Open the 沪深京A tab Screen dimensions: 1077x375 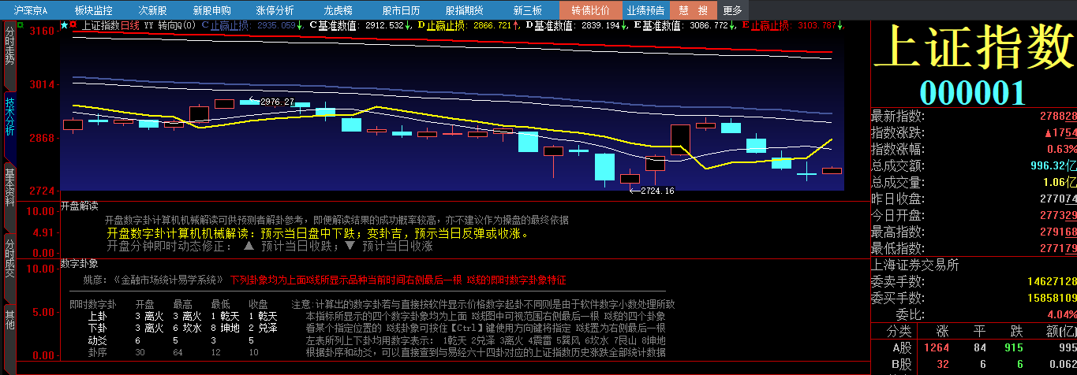tap(31, 10)
